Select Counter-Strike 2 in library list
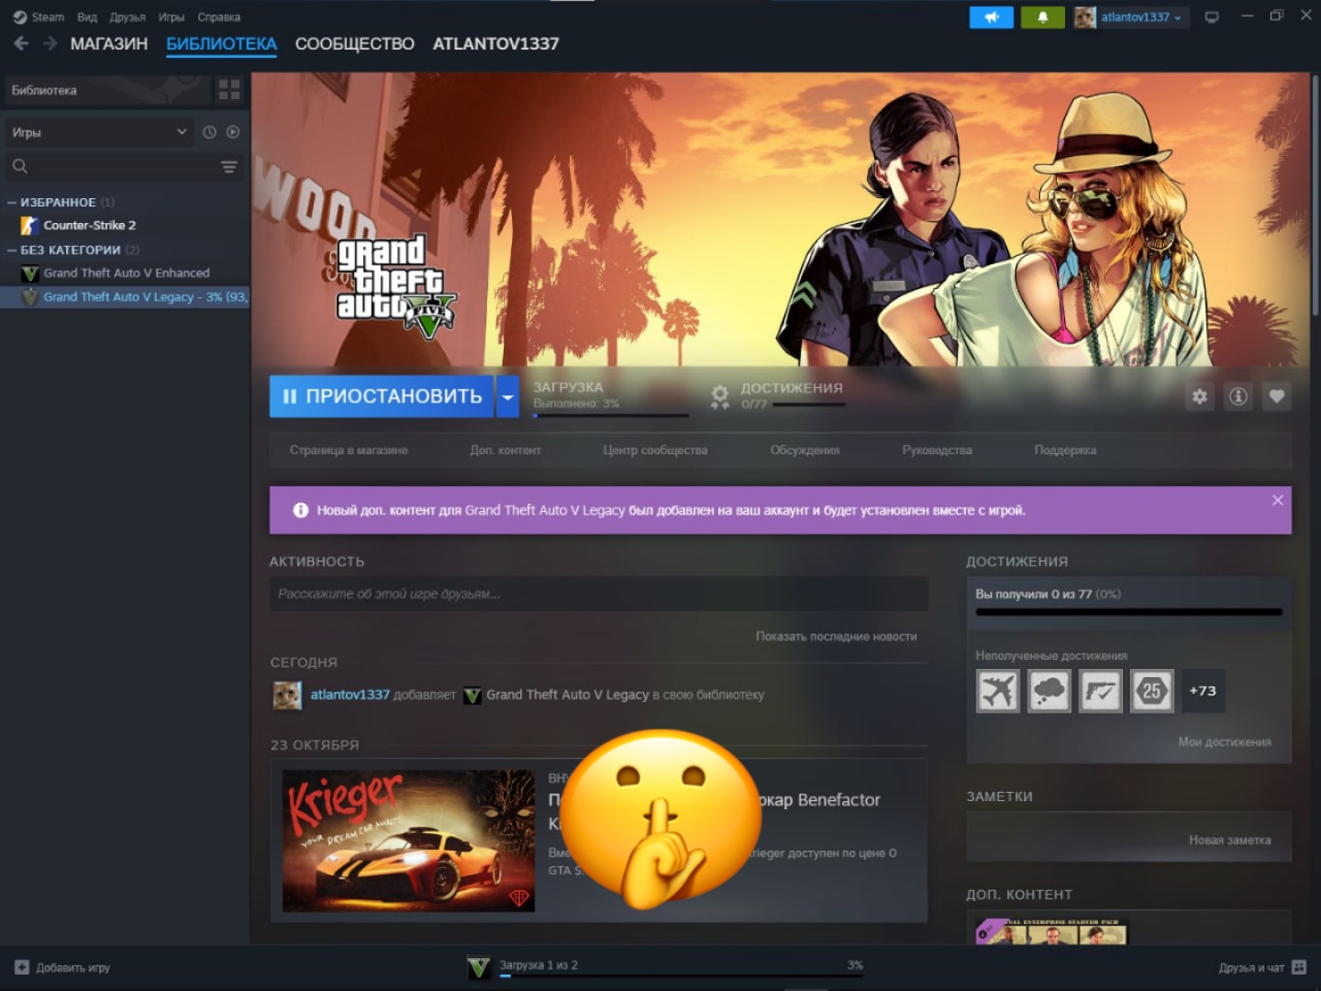 tap(125, 226)
